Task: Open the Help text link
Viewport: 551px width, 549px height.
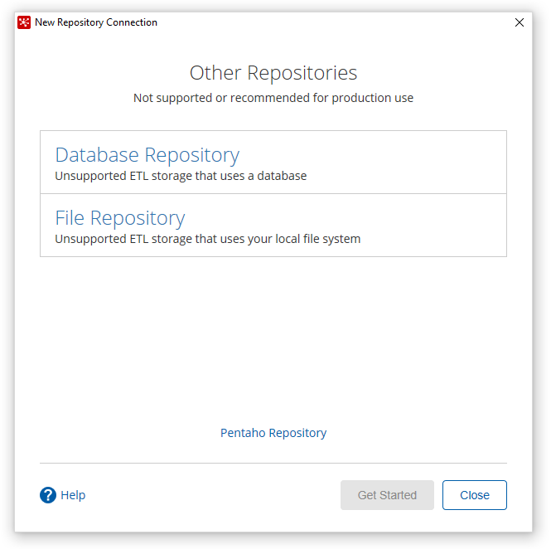Action: point(73,495)
